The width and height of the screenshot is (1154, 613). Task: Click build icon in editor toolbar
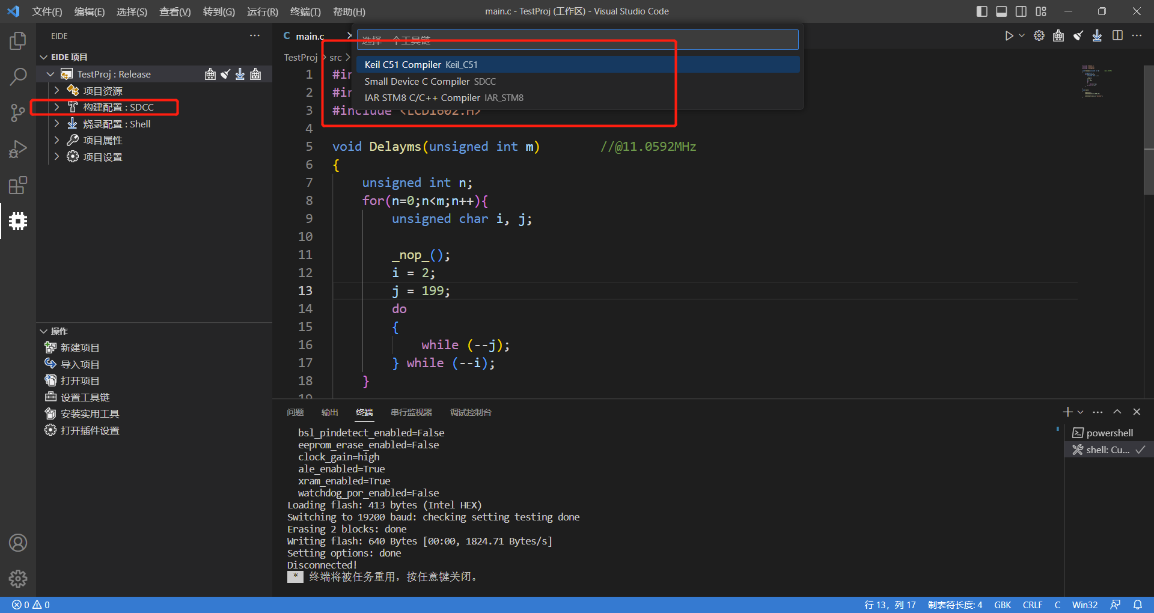[x=1058, y=36]
